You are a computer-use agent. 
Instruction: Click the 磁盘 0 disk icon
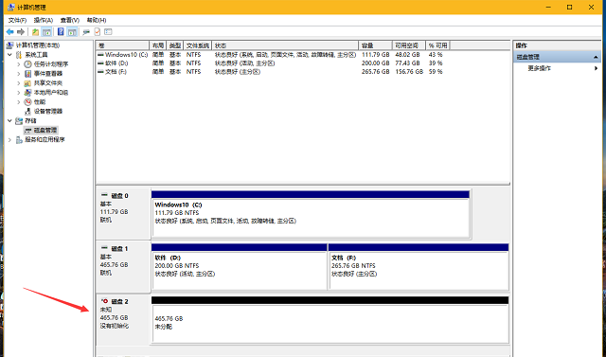(104, 195)
